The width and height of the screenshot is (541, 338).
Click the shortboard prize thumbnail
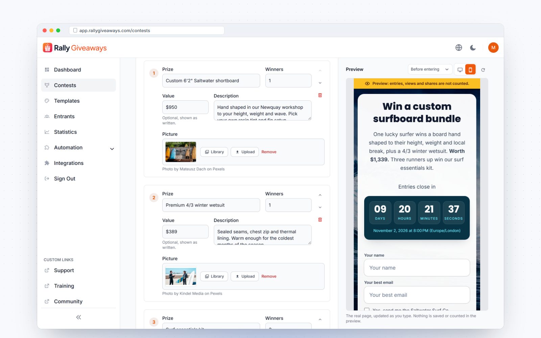pyautogui.click(x=181, y=152)
